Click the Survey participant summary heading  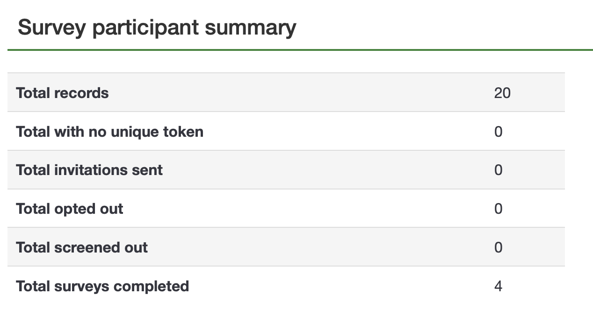pos(157,28)
